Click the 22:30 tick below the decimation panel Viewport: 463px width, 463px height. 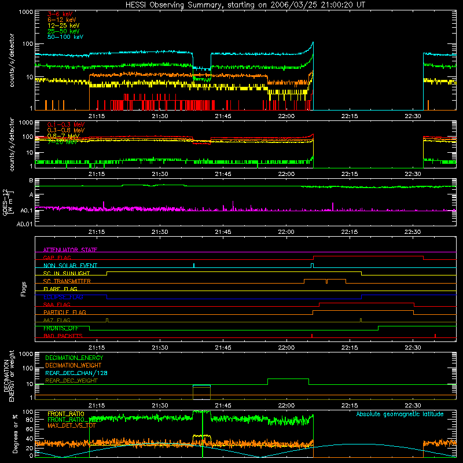coord(413,406)
